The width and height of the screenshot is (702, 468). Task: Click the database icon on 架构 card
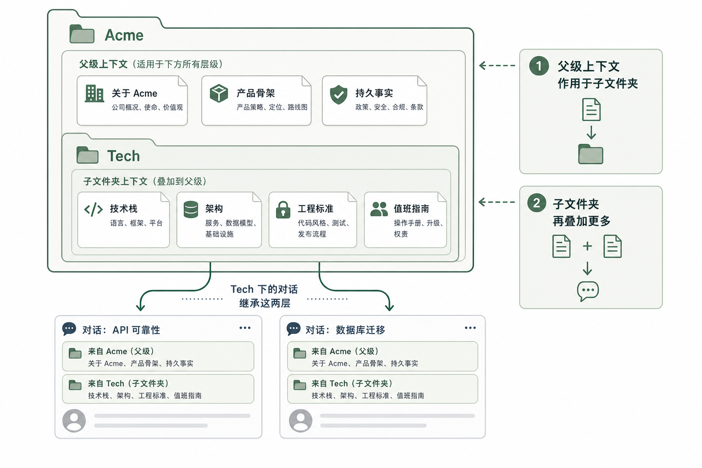tap(191, 209)
